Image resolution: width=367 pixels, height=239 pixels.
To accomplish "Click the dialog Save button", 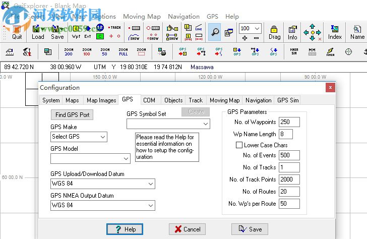I will click(x=250, y=229).
